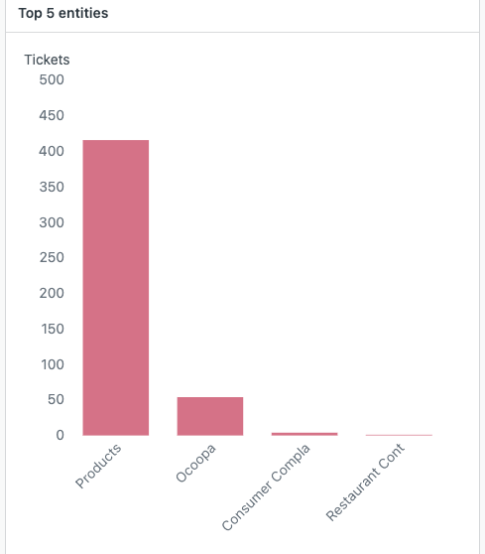Click the Restaurant Cont axis label
Viewport: 485px width, 554px height.
click(x=365, y=483)
